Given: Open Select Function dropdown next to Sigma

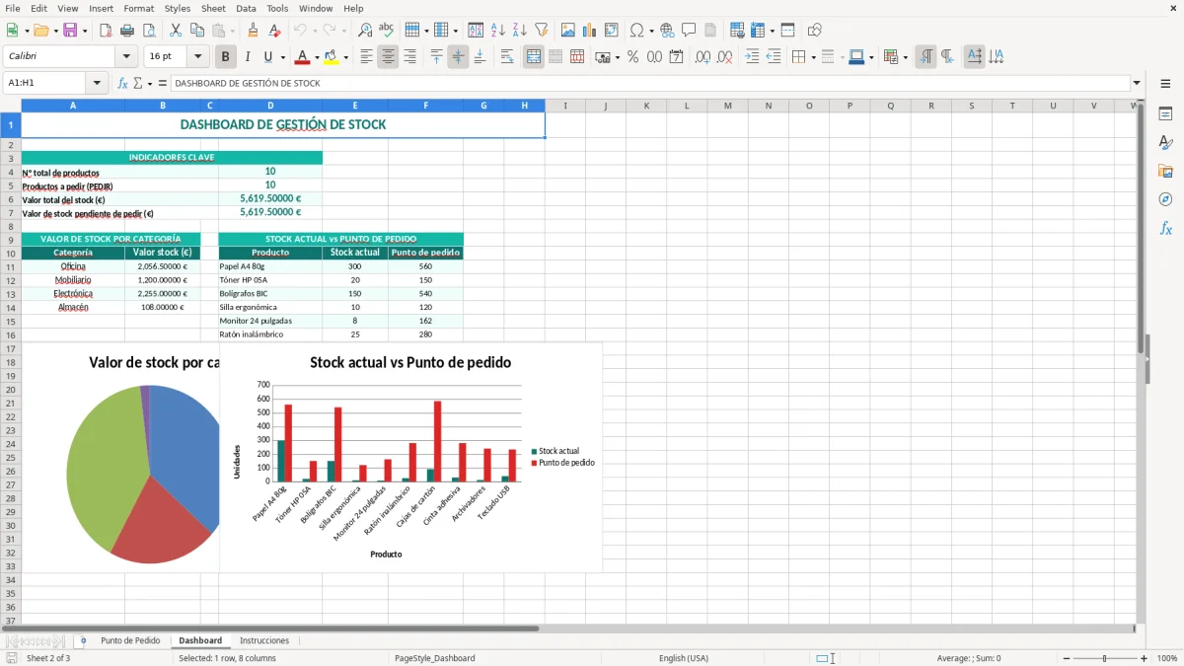Looking at the screenshot, I should tap(149, 83).
